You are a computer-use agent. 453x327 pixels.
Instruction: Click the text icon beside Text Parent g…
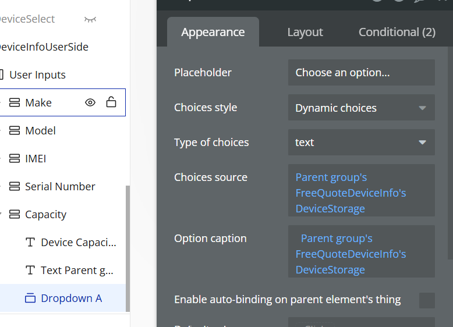31,271
